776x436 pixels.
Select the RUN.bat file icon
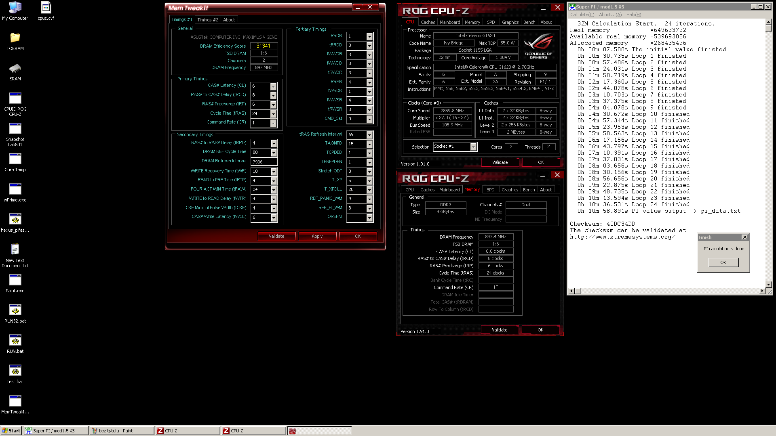point(15,344)
